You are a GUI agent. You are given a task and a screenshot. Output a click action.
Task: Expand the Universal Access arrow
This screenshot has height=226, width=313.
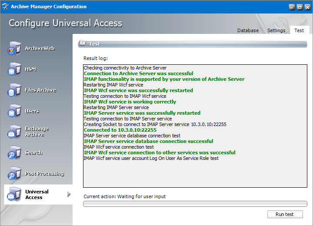(x=69, y=194)
